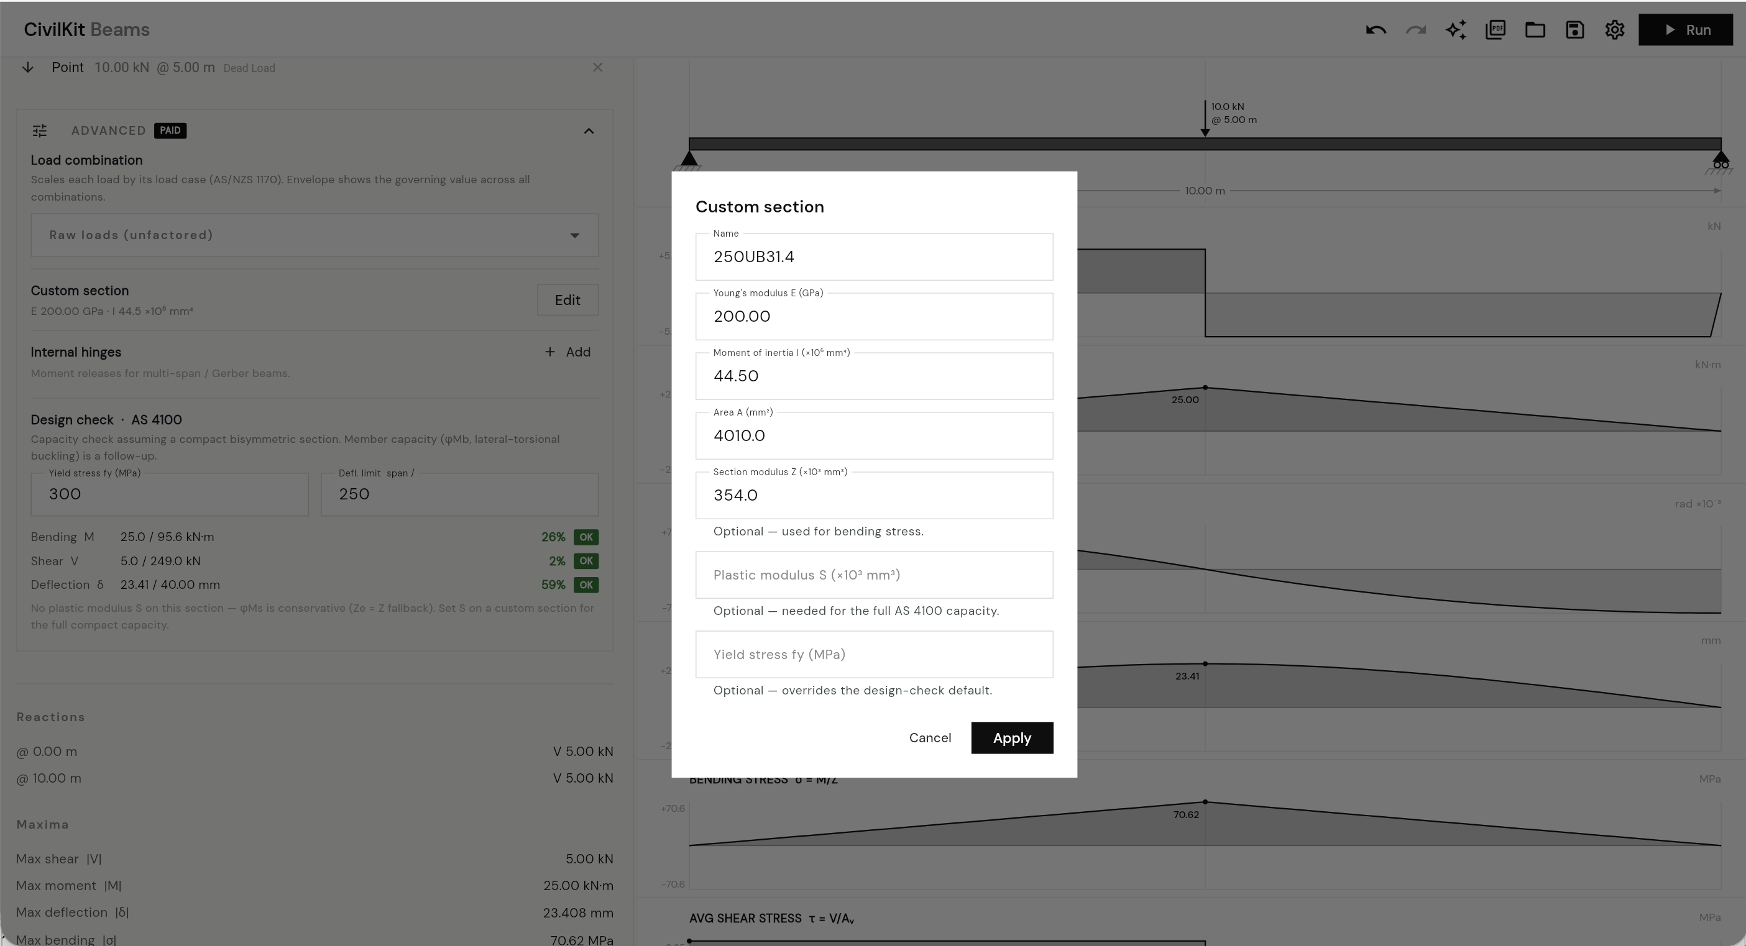
Task: Click the 'Max deflection |δ|' row
Action: tap(315, 913)
